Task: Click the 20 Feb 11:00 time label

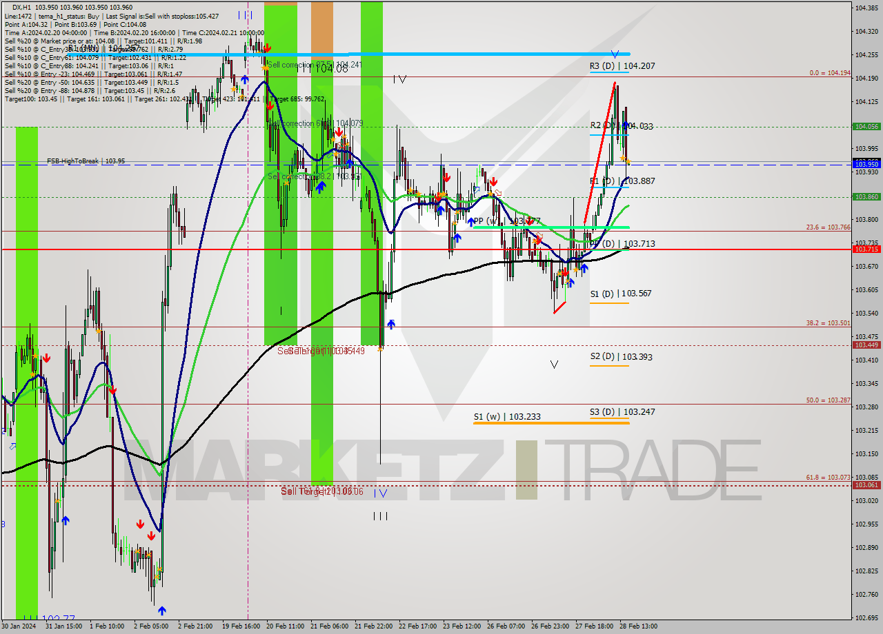Action: click(286, 626)
